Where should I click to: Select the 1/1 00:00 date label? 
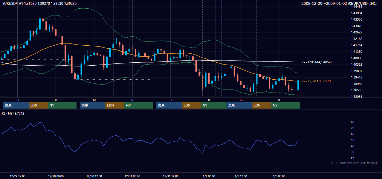pos(209,176)
